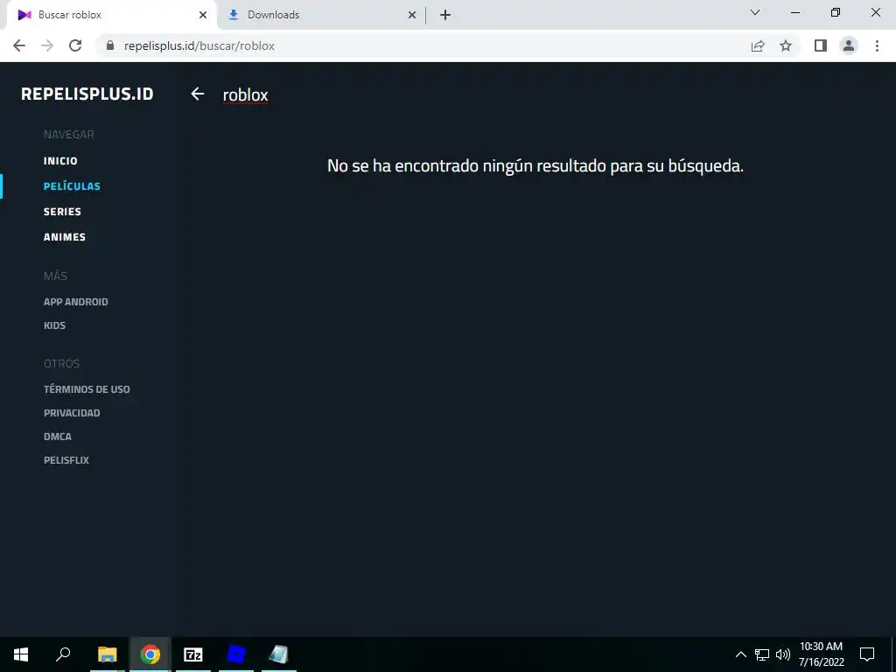Screen dimensions: 896x672
Task: Open Windows taskbar search
Action: coord(63,654)
